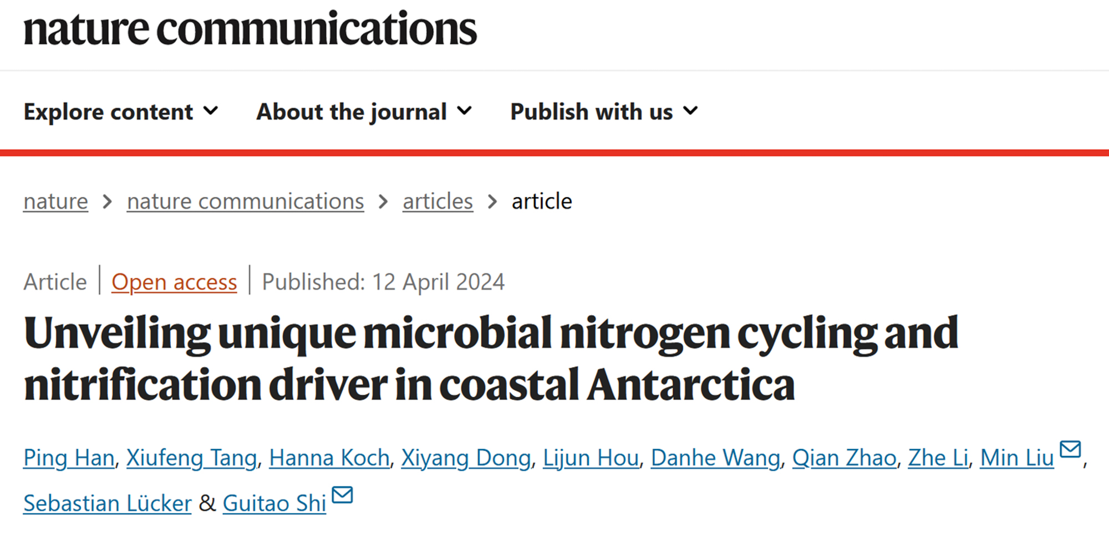This screenshot has height=536, width=1109.
Task: Open author Ping Han's profile
Action: coord(69,458)
